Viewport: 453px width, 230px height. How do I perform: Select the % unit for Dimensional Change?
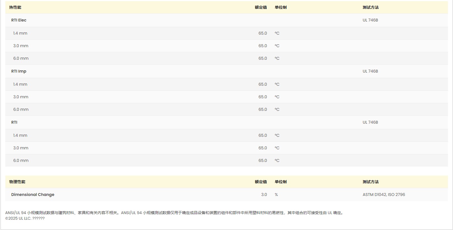(276, 195)
